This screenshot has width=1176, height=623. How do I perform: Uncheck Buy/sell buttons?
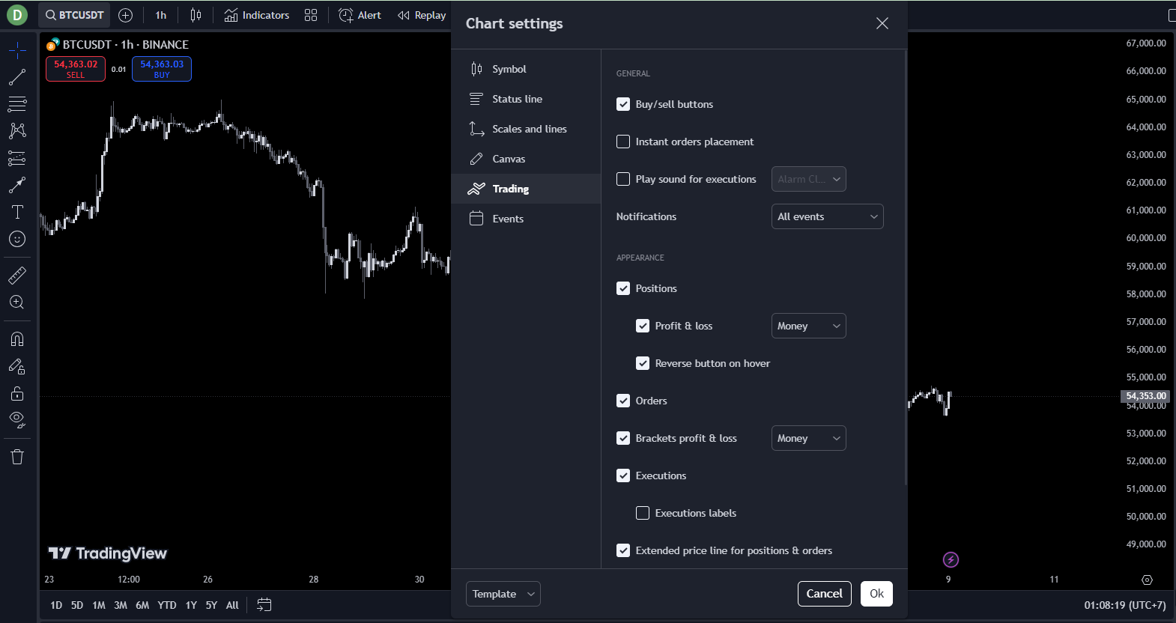[623, 104]
